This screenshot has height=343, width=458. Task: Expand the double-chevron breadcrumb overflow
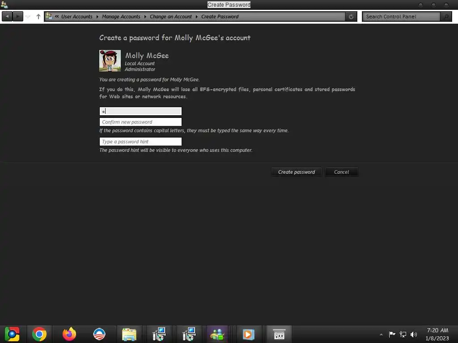[x=57, y=17]
